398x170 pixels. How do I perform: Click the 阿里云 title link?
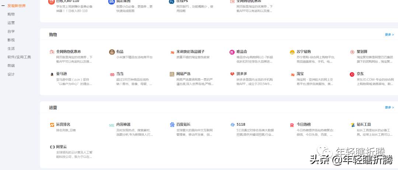62,147
